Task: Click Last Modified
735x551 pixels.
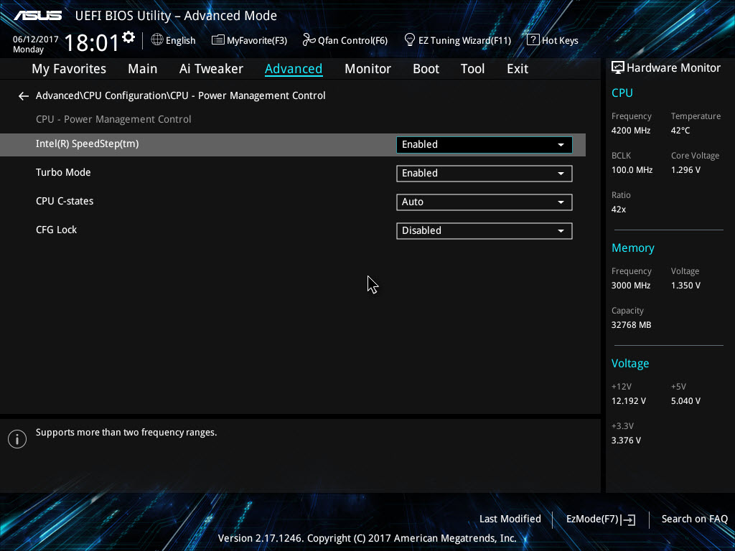Action: pos(510,519)
